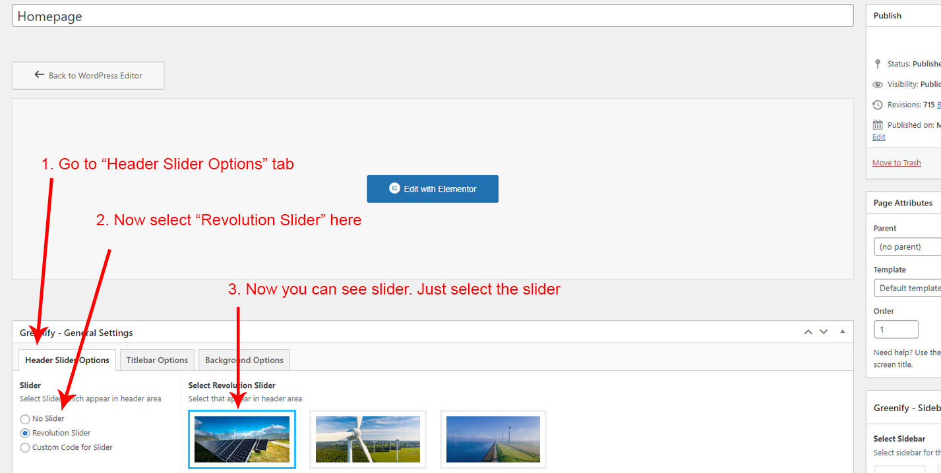
Task: Click the Edit with Elementor button
Action: [433, 189]
